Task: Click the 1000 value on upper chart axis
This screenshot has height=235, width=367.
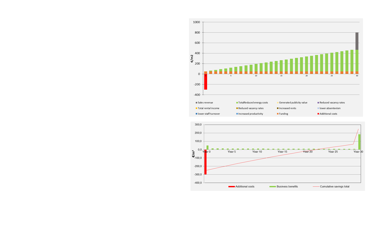Action: 196,22
